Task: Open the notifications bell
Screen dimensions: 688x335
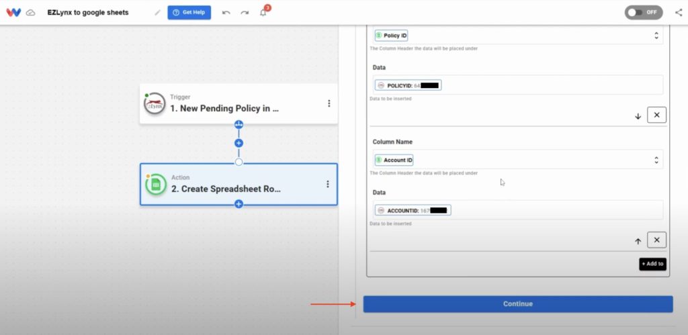Action: click(263, 12)
